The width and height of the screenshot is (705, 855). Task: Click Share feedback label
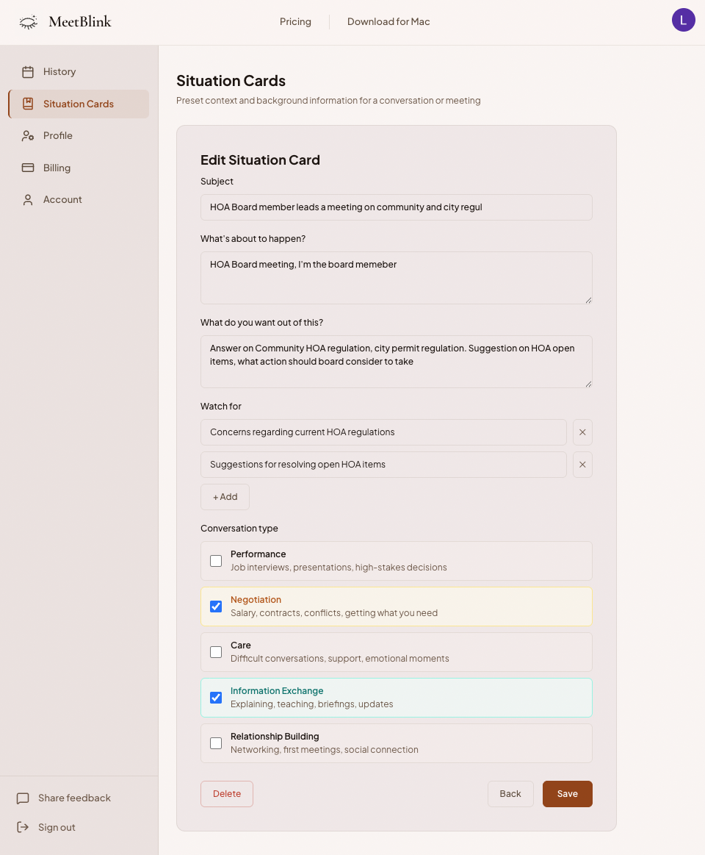(x=74, y=798)
